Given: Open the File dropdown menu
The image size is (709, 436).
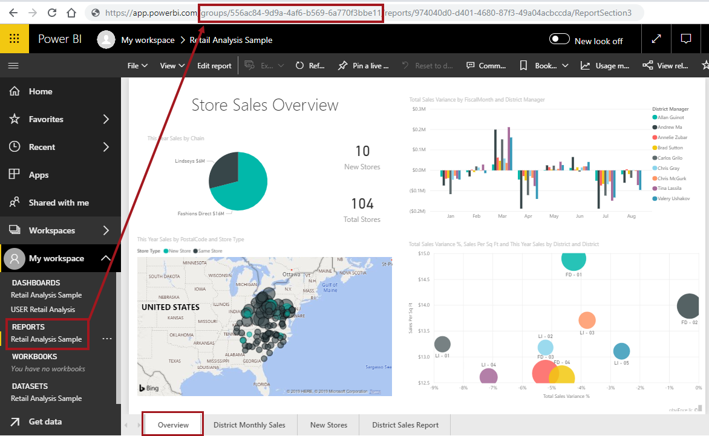Looking at the screenshot, I should click(137, 66).
